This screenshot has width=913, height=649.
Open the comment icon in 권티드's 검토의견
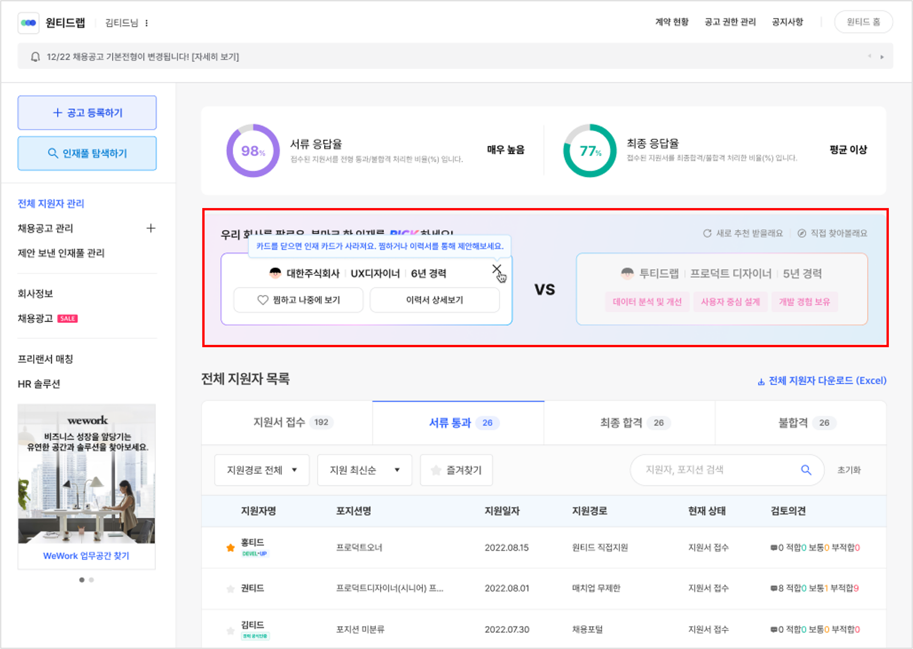point(774,588)
